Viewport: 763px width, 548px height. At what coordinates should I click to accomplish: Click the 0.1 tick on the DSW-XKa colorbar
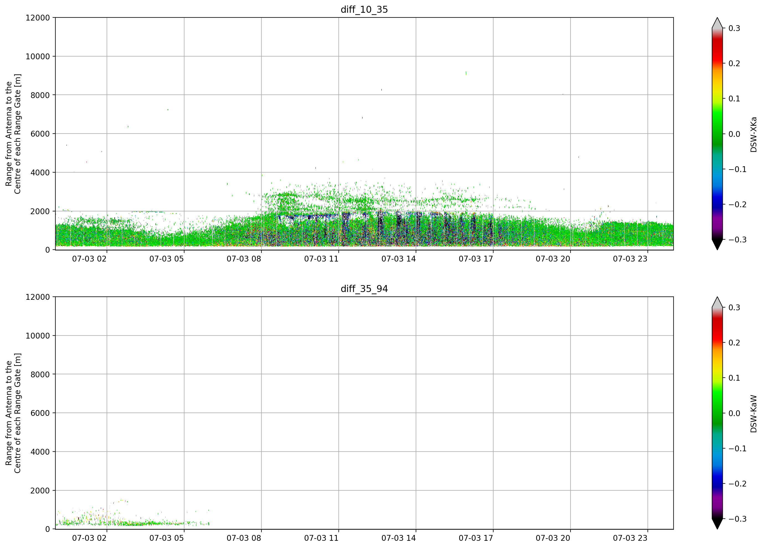click(734, 99)
